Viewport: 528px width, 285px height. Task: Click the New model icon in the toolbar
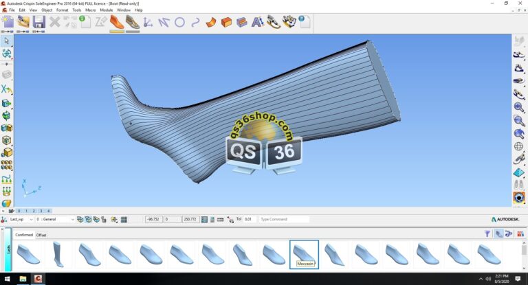pos(8,22)
